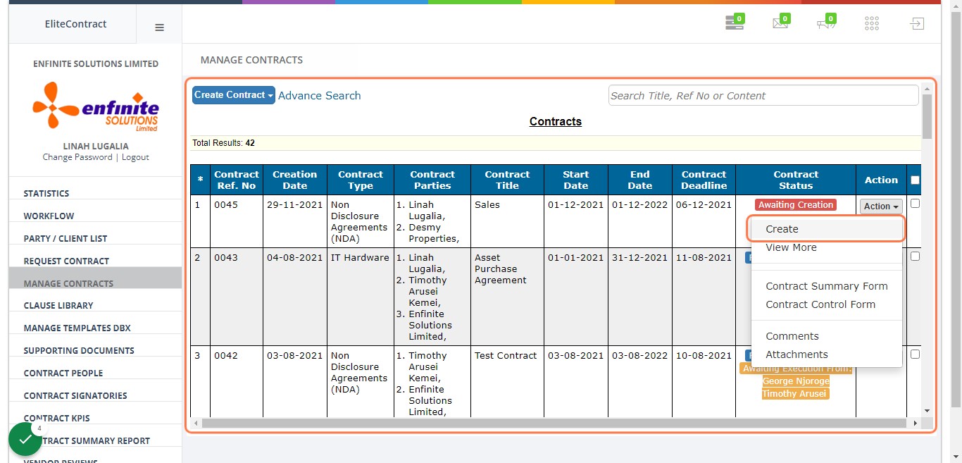Click the George Njoroge status label
Screen dimensions: 962x463
coord(796,381)
